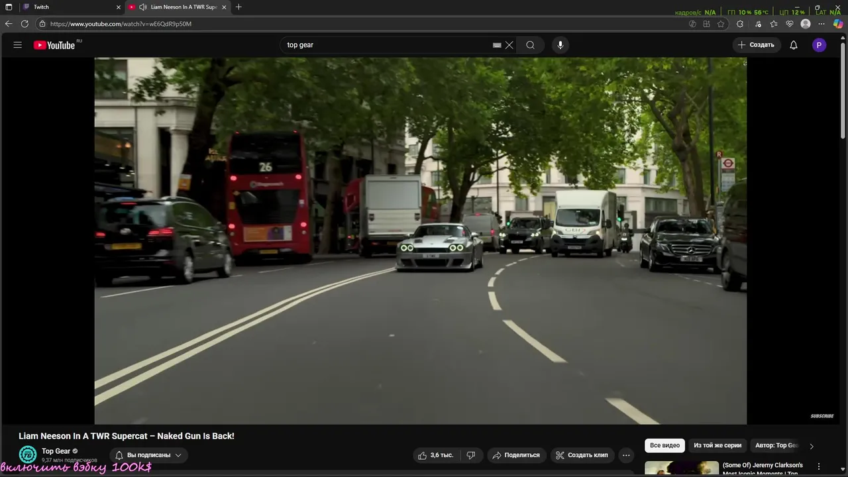Image resolution: width=848 pixels, height=477 pixels.
Task: Open browser extensions puzzle icon
Action: point(740,24)
